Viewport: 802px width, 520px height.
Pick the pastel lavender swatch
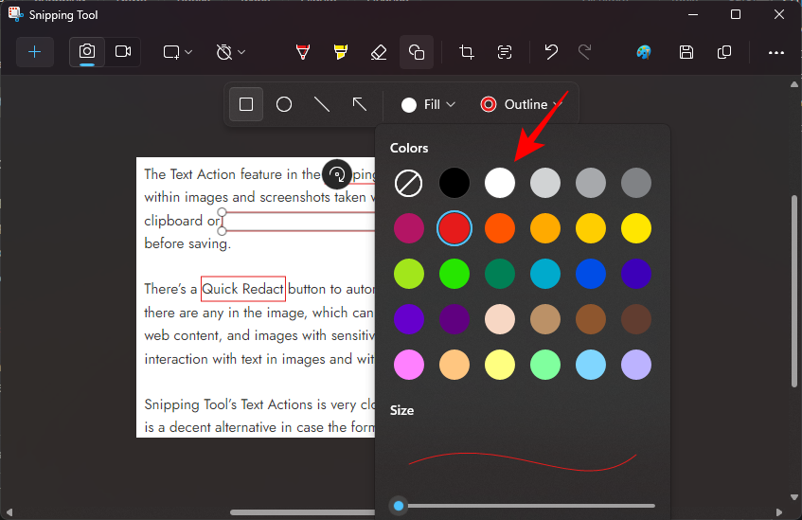click(636, 365)
